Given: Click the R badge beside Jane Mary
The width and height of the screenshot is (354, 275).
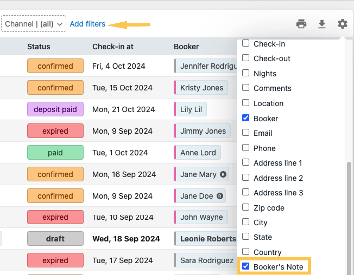Looking at the screenshot, I should coord(223,174).
